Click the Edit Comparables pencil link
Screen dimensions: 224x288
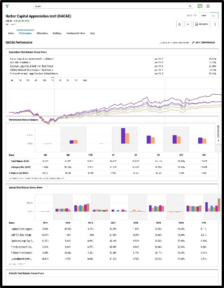(204, 42)
